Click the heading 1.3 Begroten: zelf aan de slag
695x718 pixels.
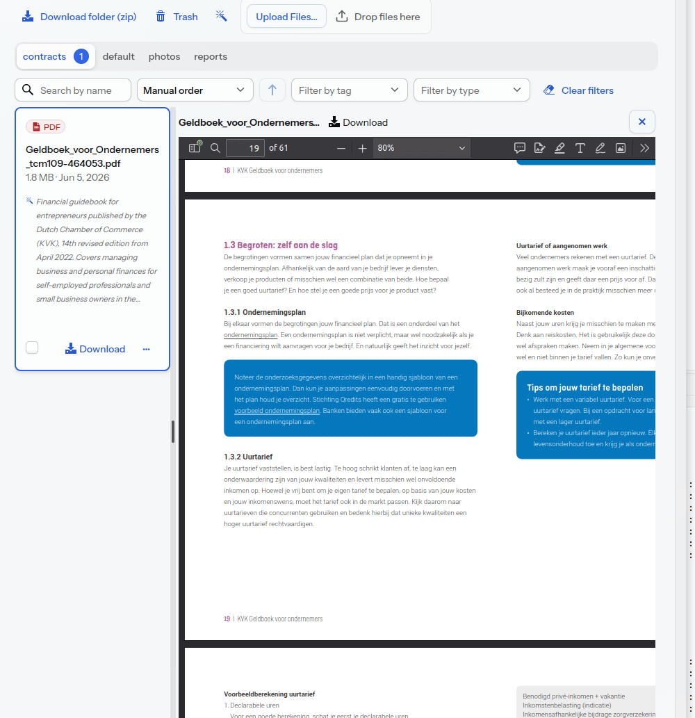[281, 245]
